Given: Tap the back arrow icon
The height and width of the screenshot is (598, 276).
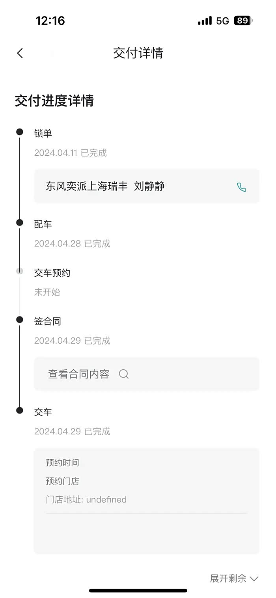Looking at the screenshot, I should [x=20, y=53].
